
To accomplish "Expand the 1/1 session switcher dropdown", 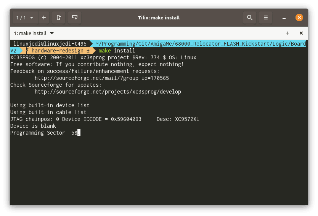I will 25,17.
